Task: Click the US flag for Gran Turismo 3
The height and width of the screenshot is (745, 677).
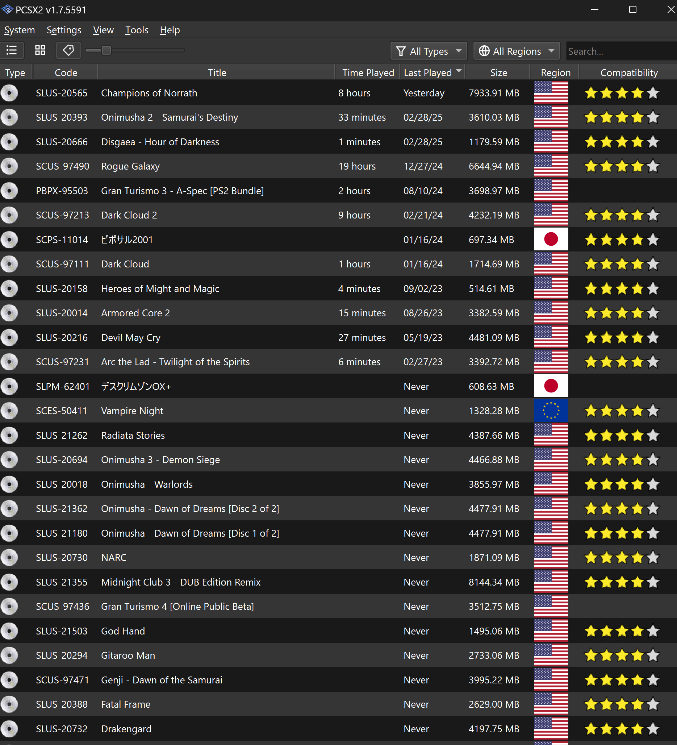Action: pyautogui.click(x=551, y=191)
